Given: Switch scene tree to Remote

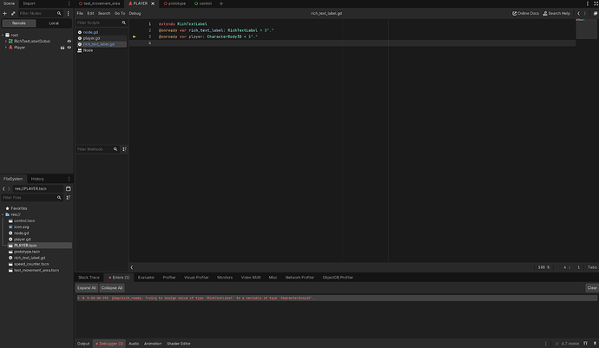Looking at the screenshot, I should pos(19,23).
